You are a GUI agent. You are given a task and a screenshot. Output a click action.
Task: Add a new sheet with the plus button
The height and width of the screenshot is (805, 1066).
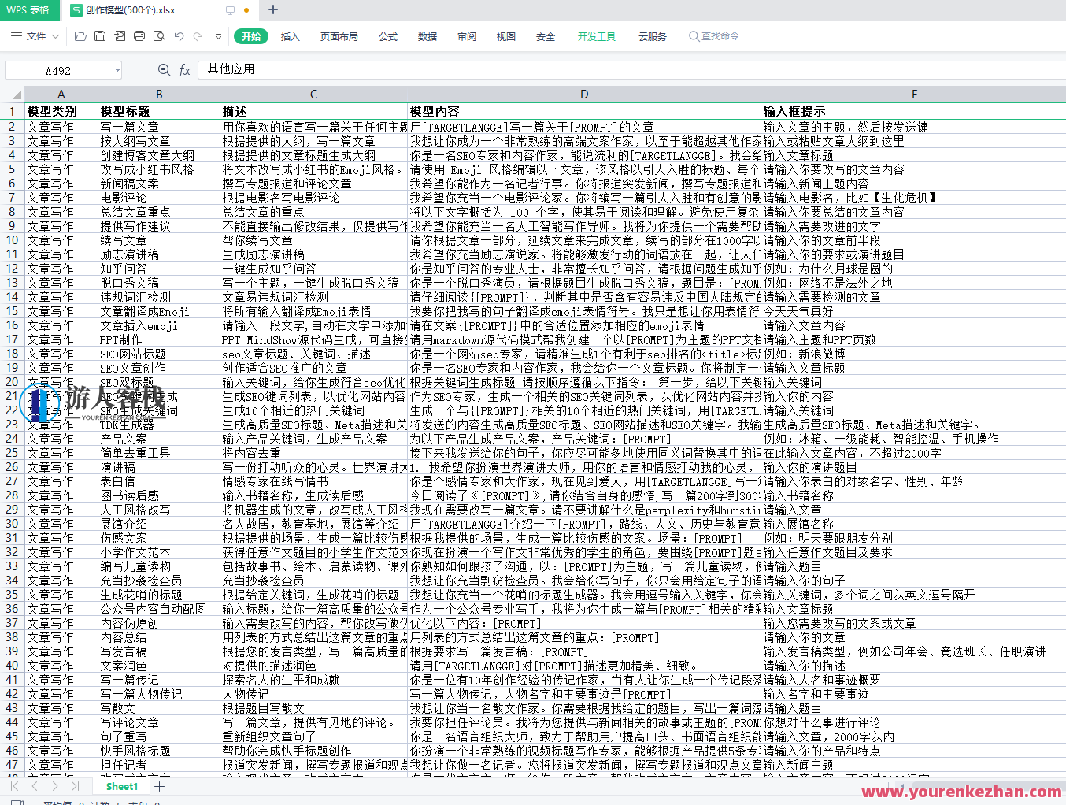(x=161, y=786)
